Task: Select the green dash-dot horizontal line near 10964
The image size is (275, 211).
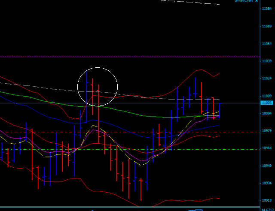Action: [x=130, y=150]
